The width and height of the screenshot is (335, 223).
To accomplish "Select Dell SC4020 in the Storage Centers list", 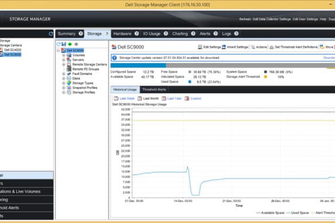I will pos(13,50).
